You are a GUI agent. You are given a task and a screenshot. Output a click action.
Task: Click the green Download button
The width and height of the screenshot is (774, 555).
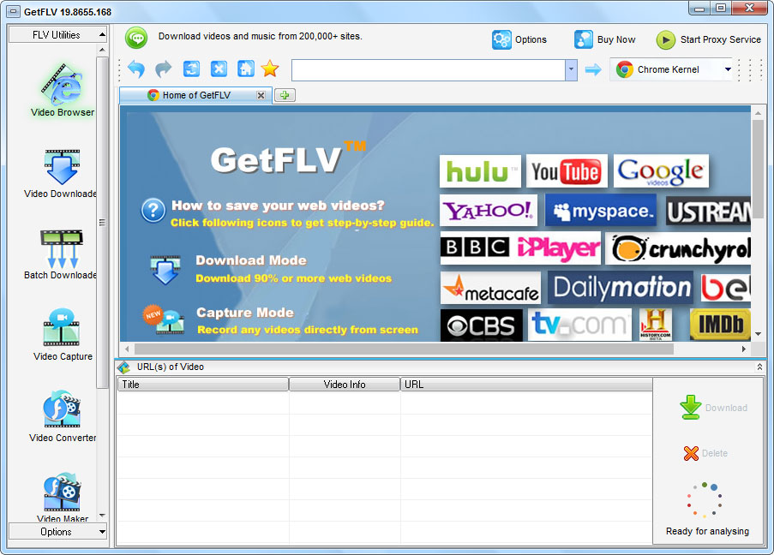click(713, 408)
